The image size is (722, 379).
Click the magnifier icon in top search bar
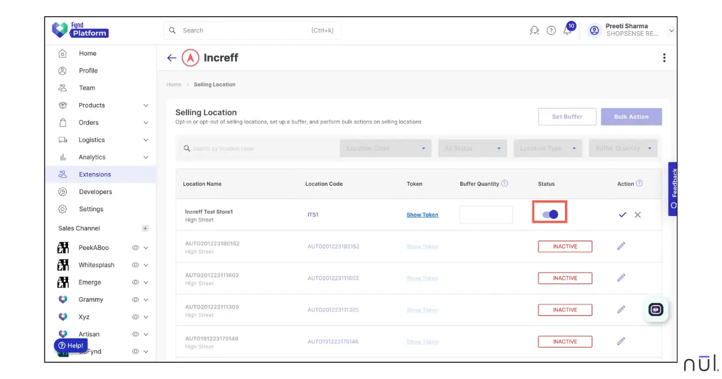[x=173, y=30]
